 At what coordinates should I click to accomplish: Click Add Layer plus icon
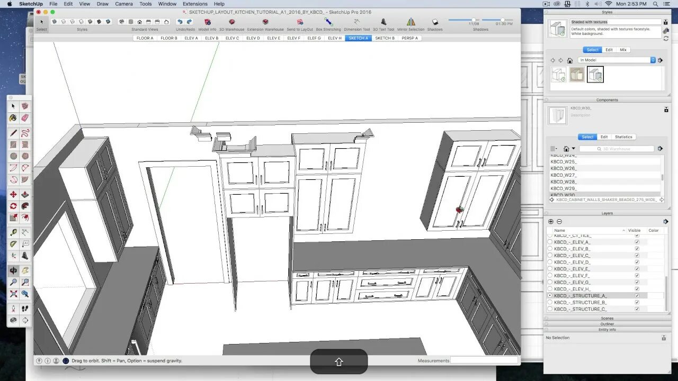[x=551, y=221]
